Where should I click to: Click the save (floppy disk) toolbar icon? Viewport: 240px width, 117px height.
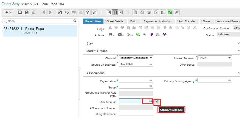click(x=20, y=12)
